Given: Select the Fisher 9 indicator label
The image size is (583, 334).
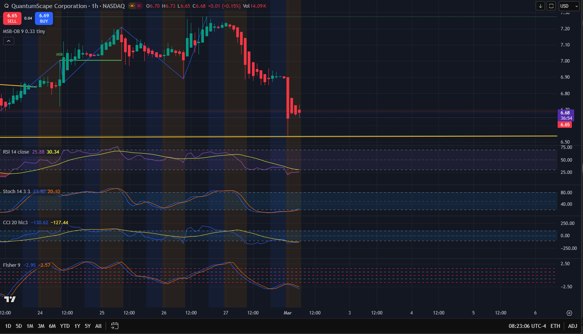Looking at the screenshot, I should tap(12, 265).
